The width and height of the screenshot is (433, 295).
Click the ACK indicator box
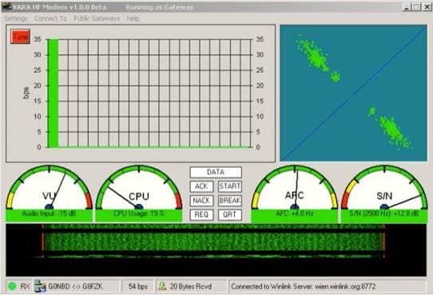pos(201,186)
